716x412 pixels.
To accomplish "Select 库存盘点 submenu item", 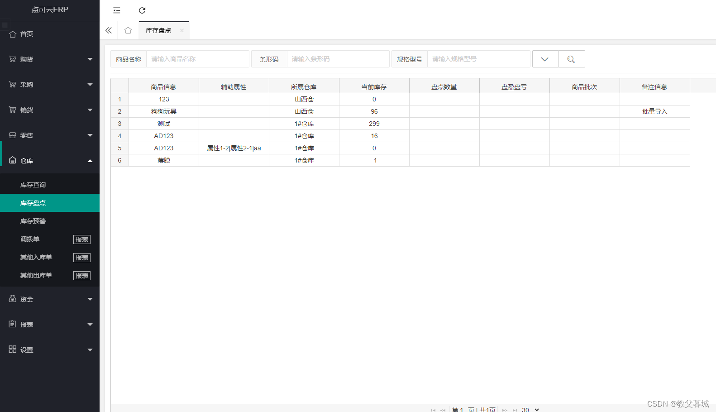I will click(x=50, y=203).
